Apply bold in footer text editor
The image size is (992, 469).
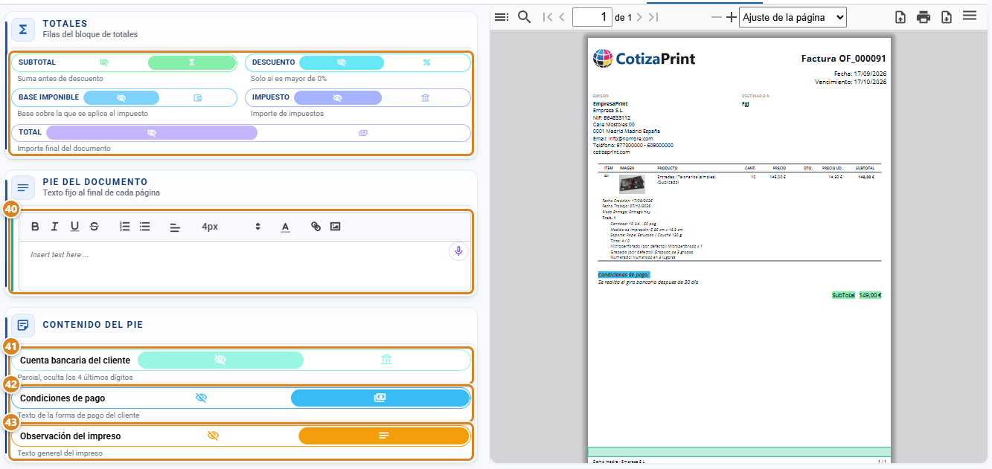[35, 227]
